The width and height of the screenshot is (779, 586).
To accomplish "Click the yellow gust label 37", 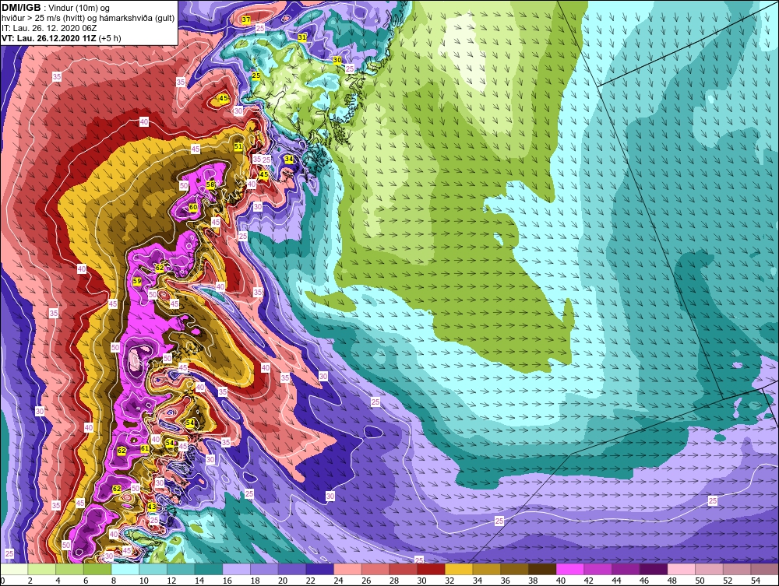I will (246, 20).
